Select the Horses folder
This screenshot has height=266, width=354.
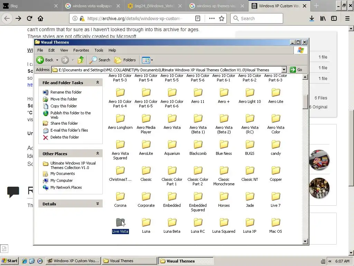[x=224, y=200]
